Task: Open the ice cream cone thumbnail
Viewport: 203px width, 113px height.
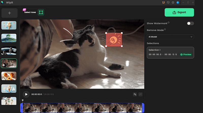Action: (9, 25)
